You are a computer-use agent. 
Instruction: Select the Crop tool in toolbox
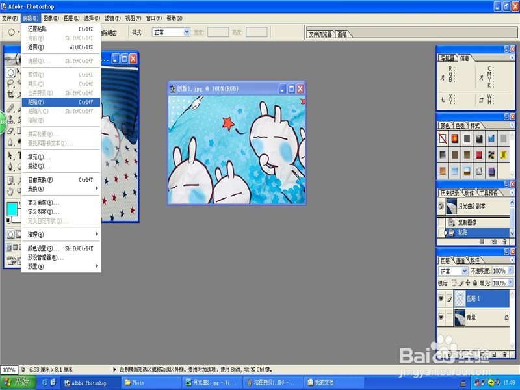click(x=10, y=94)
